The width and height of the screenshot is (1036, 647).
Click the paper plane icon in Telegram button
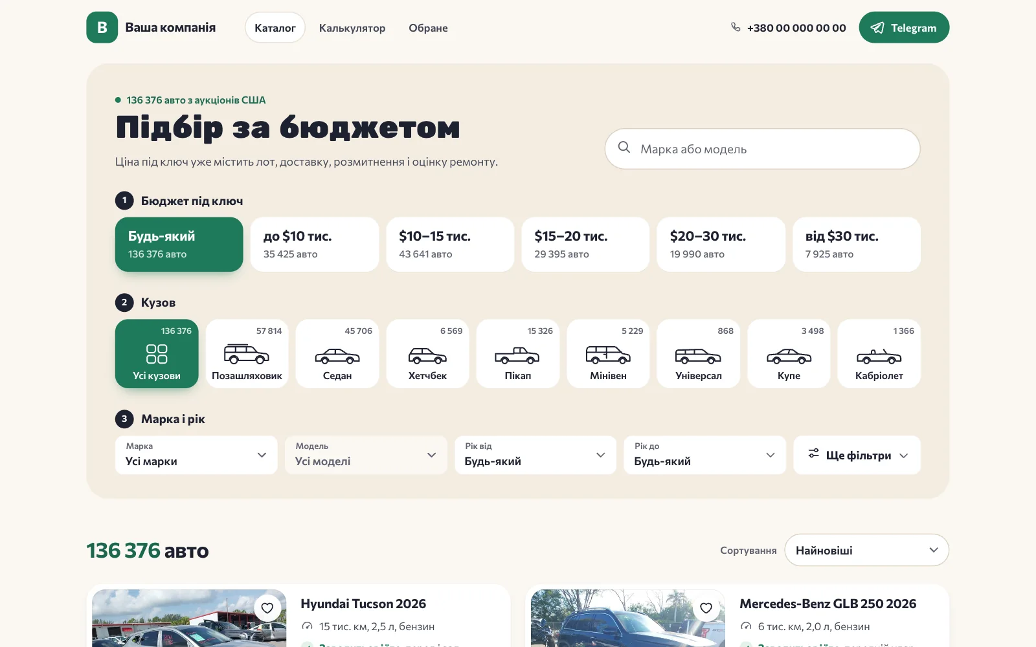click(x=877, y=28)
